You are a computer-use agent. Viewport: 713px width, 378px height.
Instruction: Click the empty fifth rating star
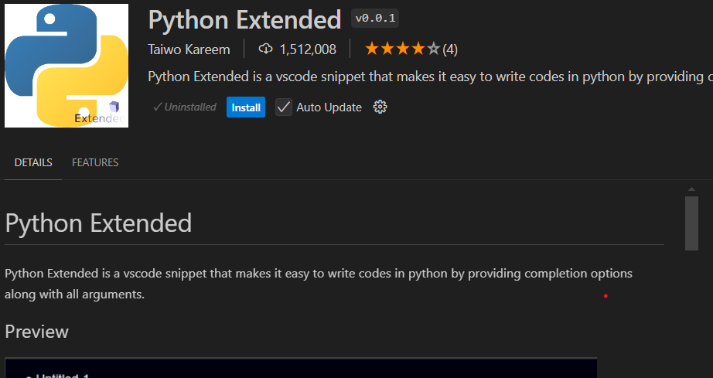point(434,49)
